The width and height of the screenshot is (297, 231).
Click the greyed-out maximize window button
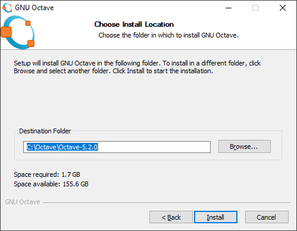click(255, 8)
